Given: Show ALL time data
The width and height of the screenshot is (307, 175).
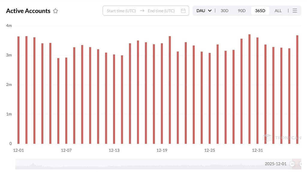Looking at the screenshot, I should click(x=278, y=11).
